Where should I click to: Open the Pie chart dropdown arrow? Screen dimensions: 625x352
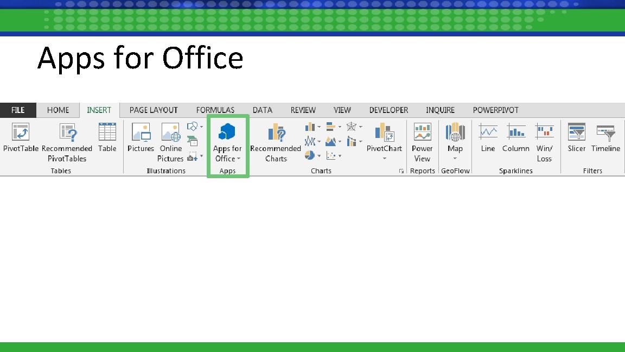point(319,156)
